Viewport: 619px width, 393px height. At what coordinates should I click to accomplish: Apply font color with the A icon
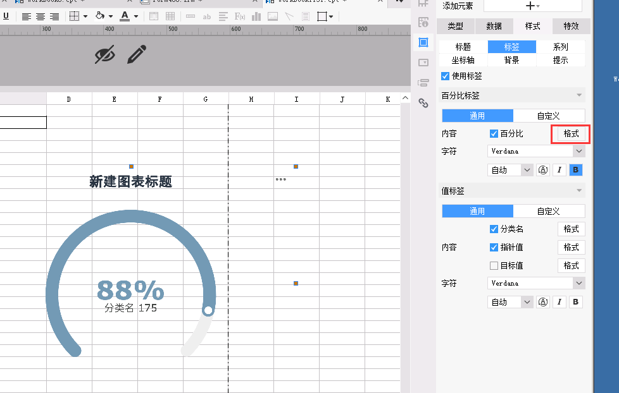[x=125, y=16]
